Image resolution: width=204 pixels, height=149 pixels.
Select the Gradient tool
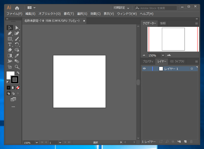pos(10,56)
